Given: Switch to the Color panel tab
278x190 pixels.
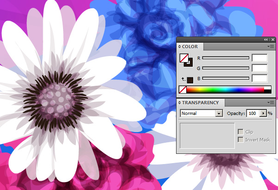Looking at the screenshot, I should [x=190, y=47].
